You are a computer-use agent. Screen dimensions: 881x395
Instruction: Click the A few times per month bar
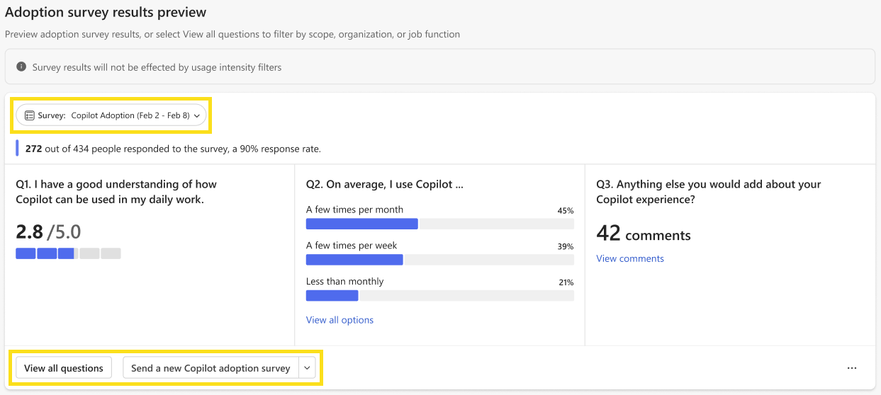439,224
